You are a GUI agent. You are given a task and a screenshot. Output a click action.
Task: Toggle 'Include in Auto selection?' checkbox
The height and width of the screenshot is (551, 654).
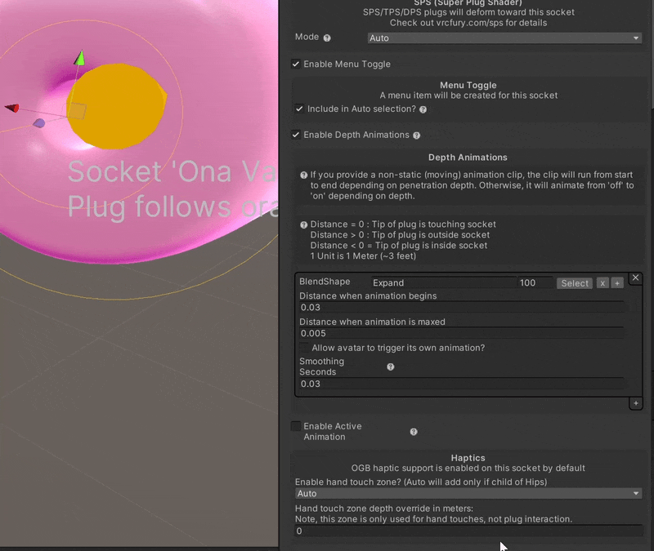(x=298, y=109)
